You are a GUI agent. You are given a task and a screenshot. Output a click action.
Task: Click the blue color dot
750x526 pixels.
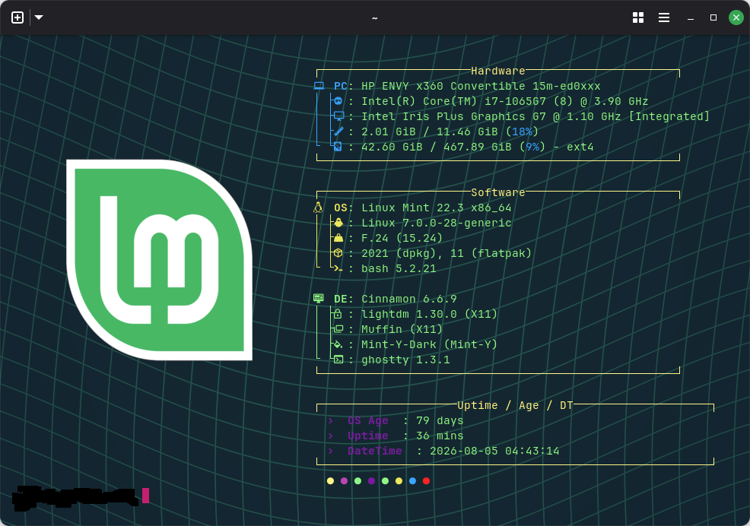pyautogui.click(x=413, y=481)
